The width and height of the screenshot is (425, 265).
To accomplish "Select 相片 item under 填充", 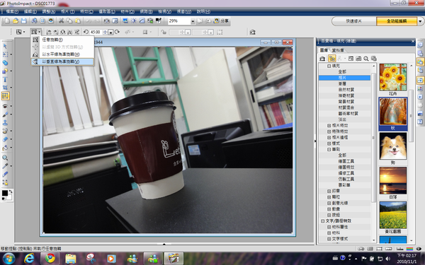I will pos(344,78).
